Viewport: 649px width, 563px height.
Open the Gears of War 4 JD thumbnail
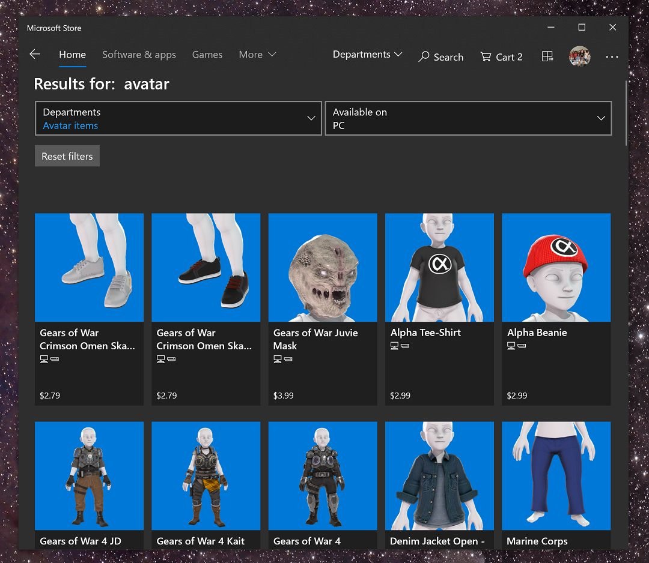coord(90,476)
